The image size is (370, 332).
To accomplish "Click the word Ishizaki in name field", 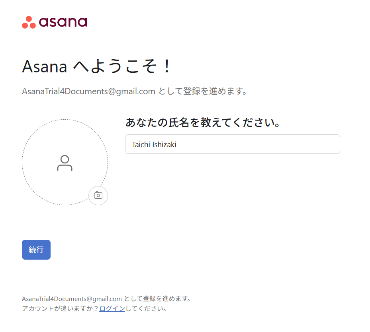I will point(164,144).
